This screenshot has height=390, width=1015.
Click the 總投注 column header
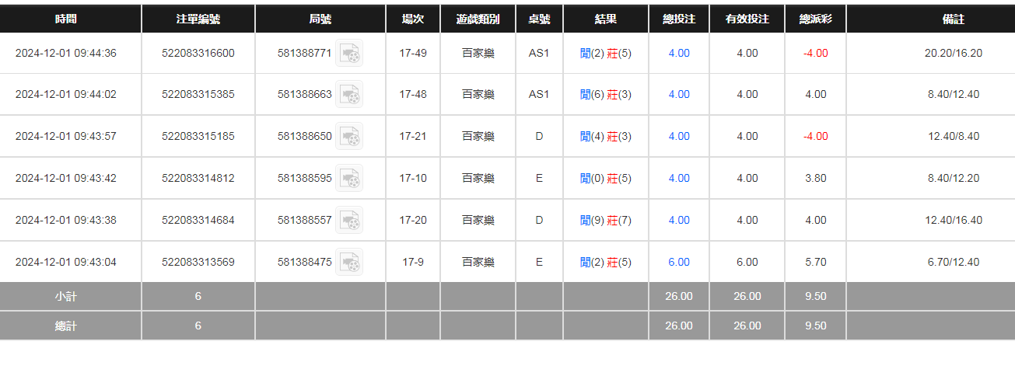coord(679,19)
